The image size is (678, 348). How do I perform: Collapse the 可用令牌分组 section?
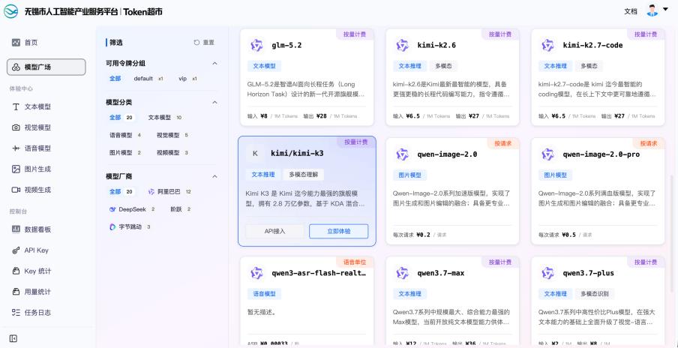point(214,64)
